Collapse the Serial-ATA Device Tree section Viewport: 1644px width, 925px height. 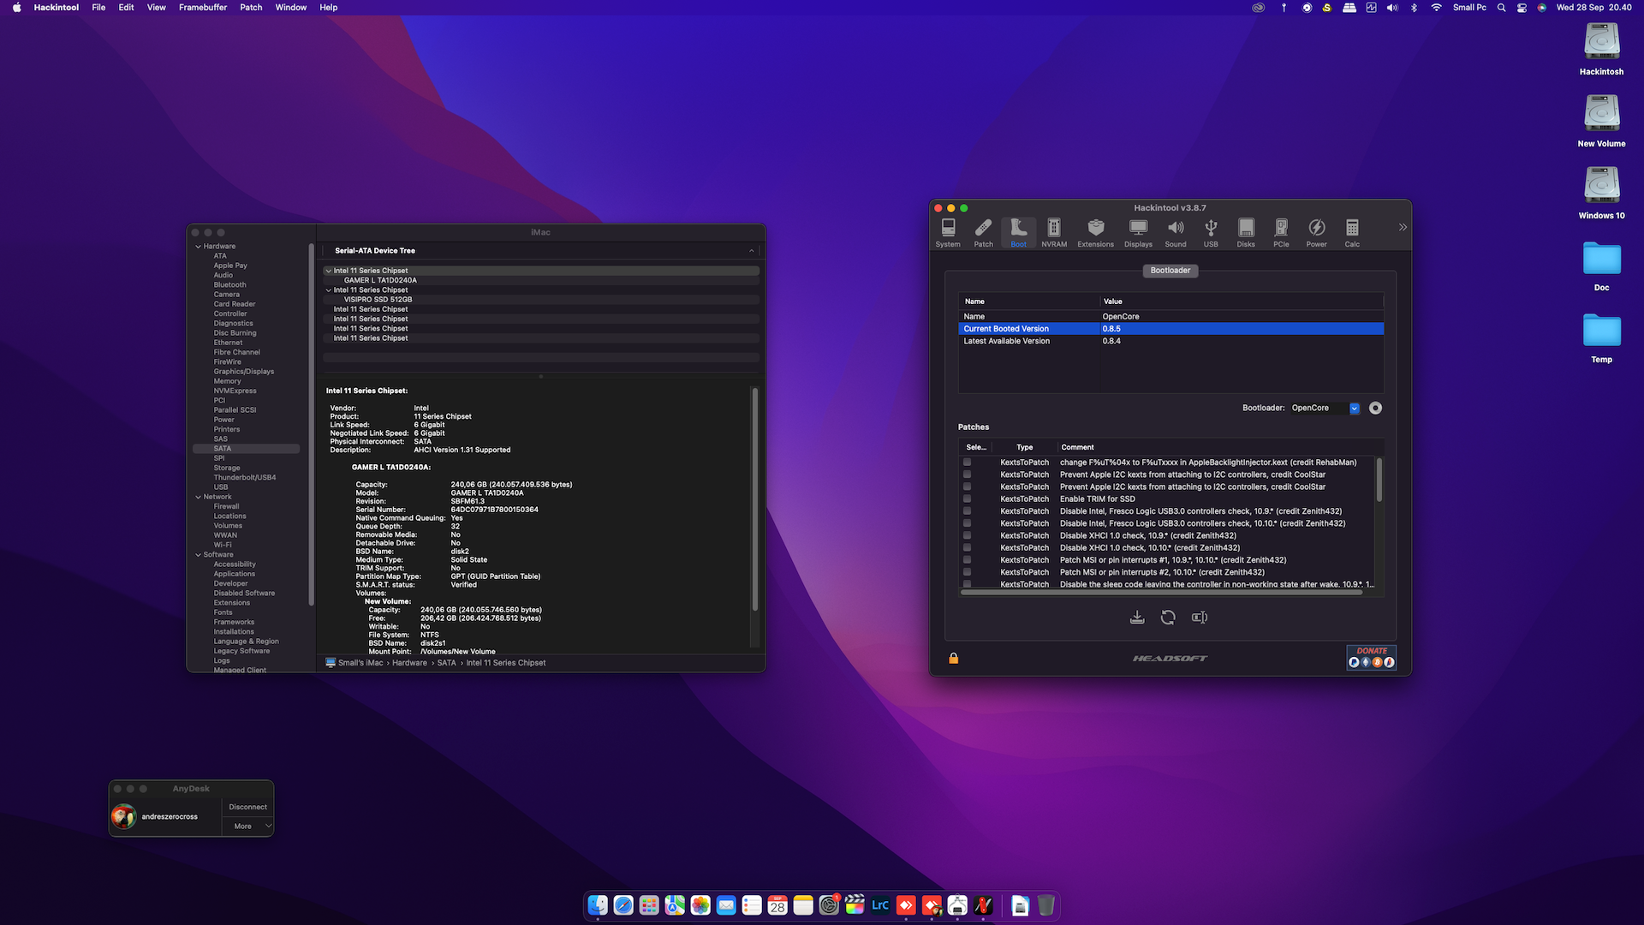[x=752, y=250]
